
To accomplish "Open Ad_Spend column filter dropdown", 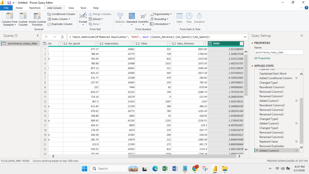I will pos(97,43).
